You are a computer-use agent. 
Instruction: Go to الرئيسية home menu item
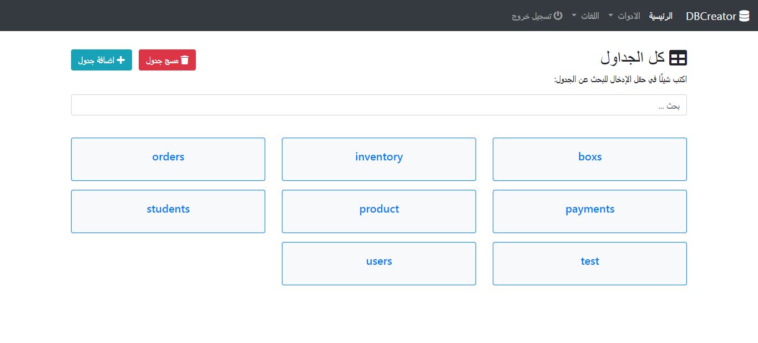click(x=660, y=16)
